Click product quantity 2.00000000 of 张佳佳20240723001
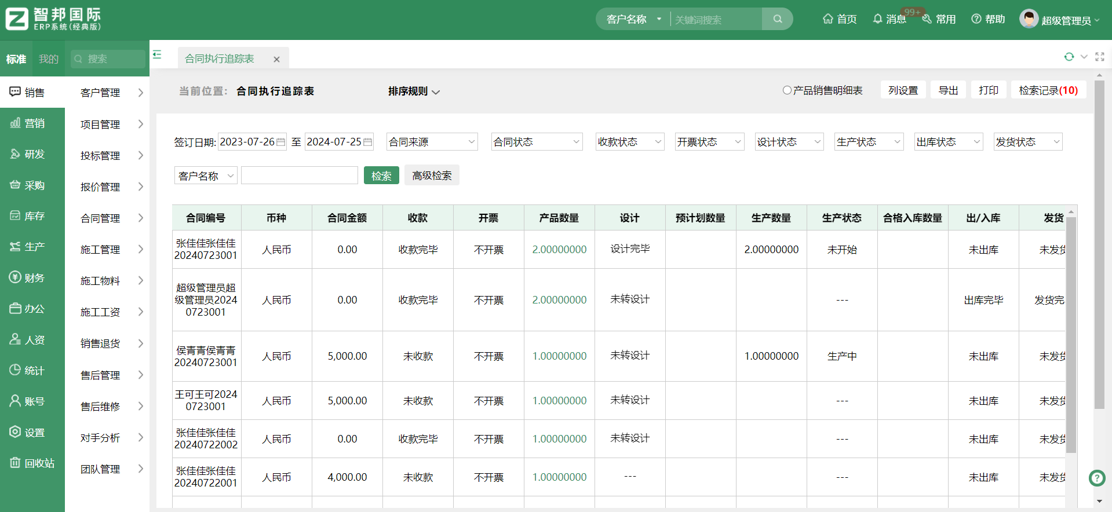This screenshot has height=512, width=1112. click(559, 250)
